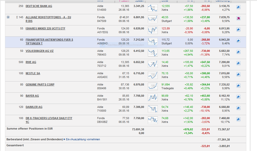Open the iShares Nikkei 225 UCITS ETF link
Viewport: 257px width, 151px height.
[x=45, y=28]
